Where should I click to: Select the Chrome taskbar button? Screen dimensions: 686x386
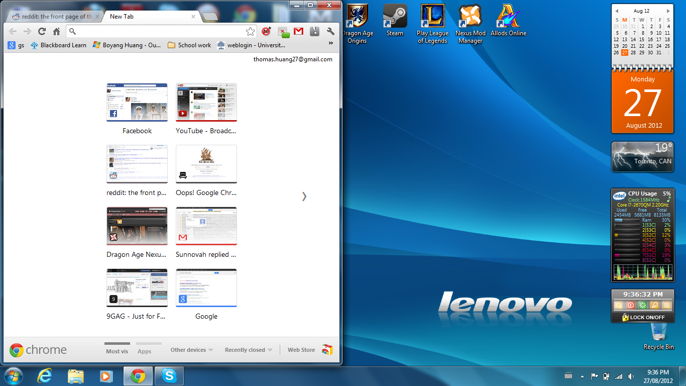138,376
